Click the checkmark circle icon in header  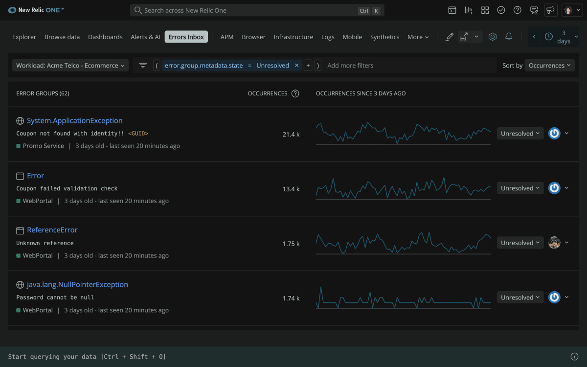tap(501, 10)
